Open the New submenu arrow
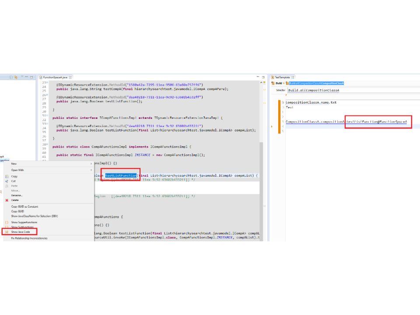 tap(91, 164)
